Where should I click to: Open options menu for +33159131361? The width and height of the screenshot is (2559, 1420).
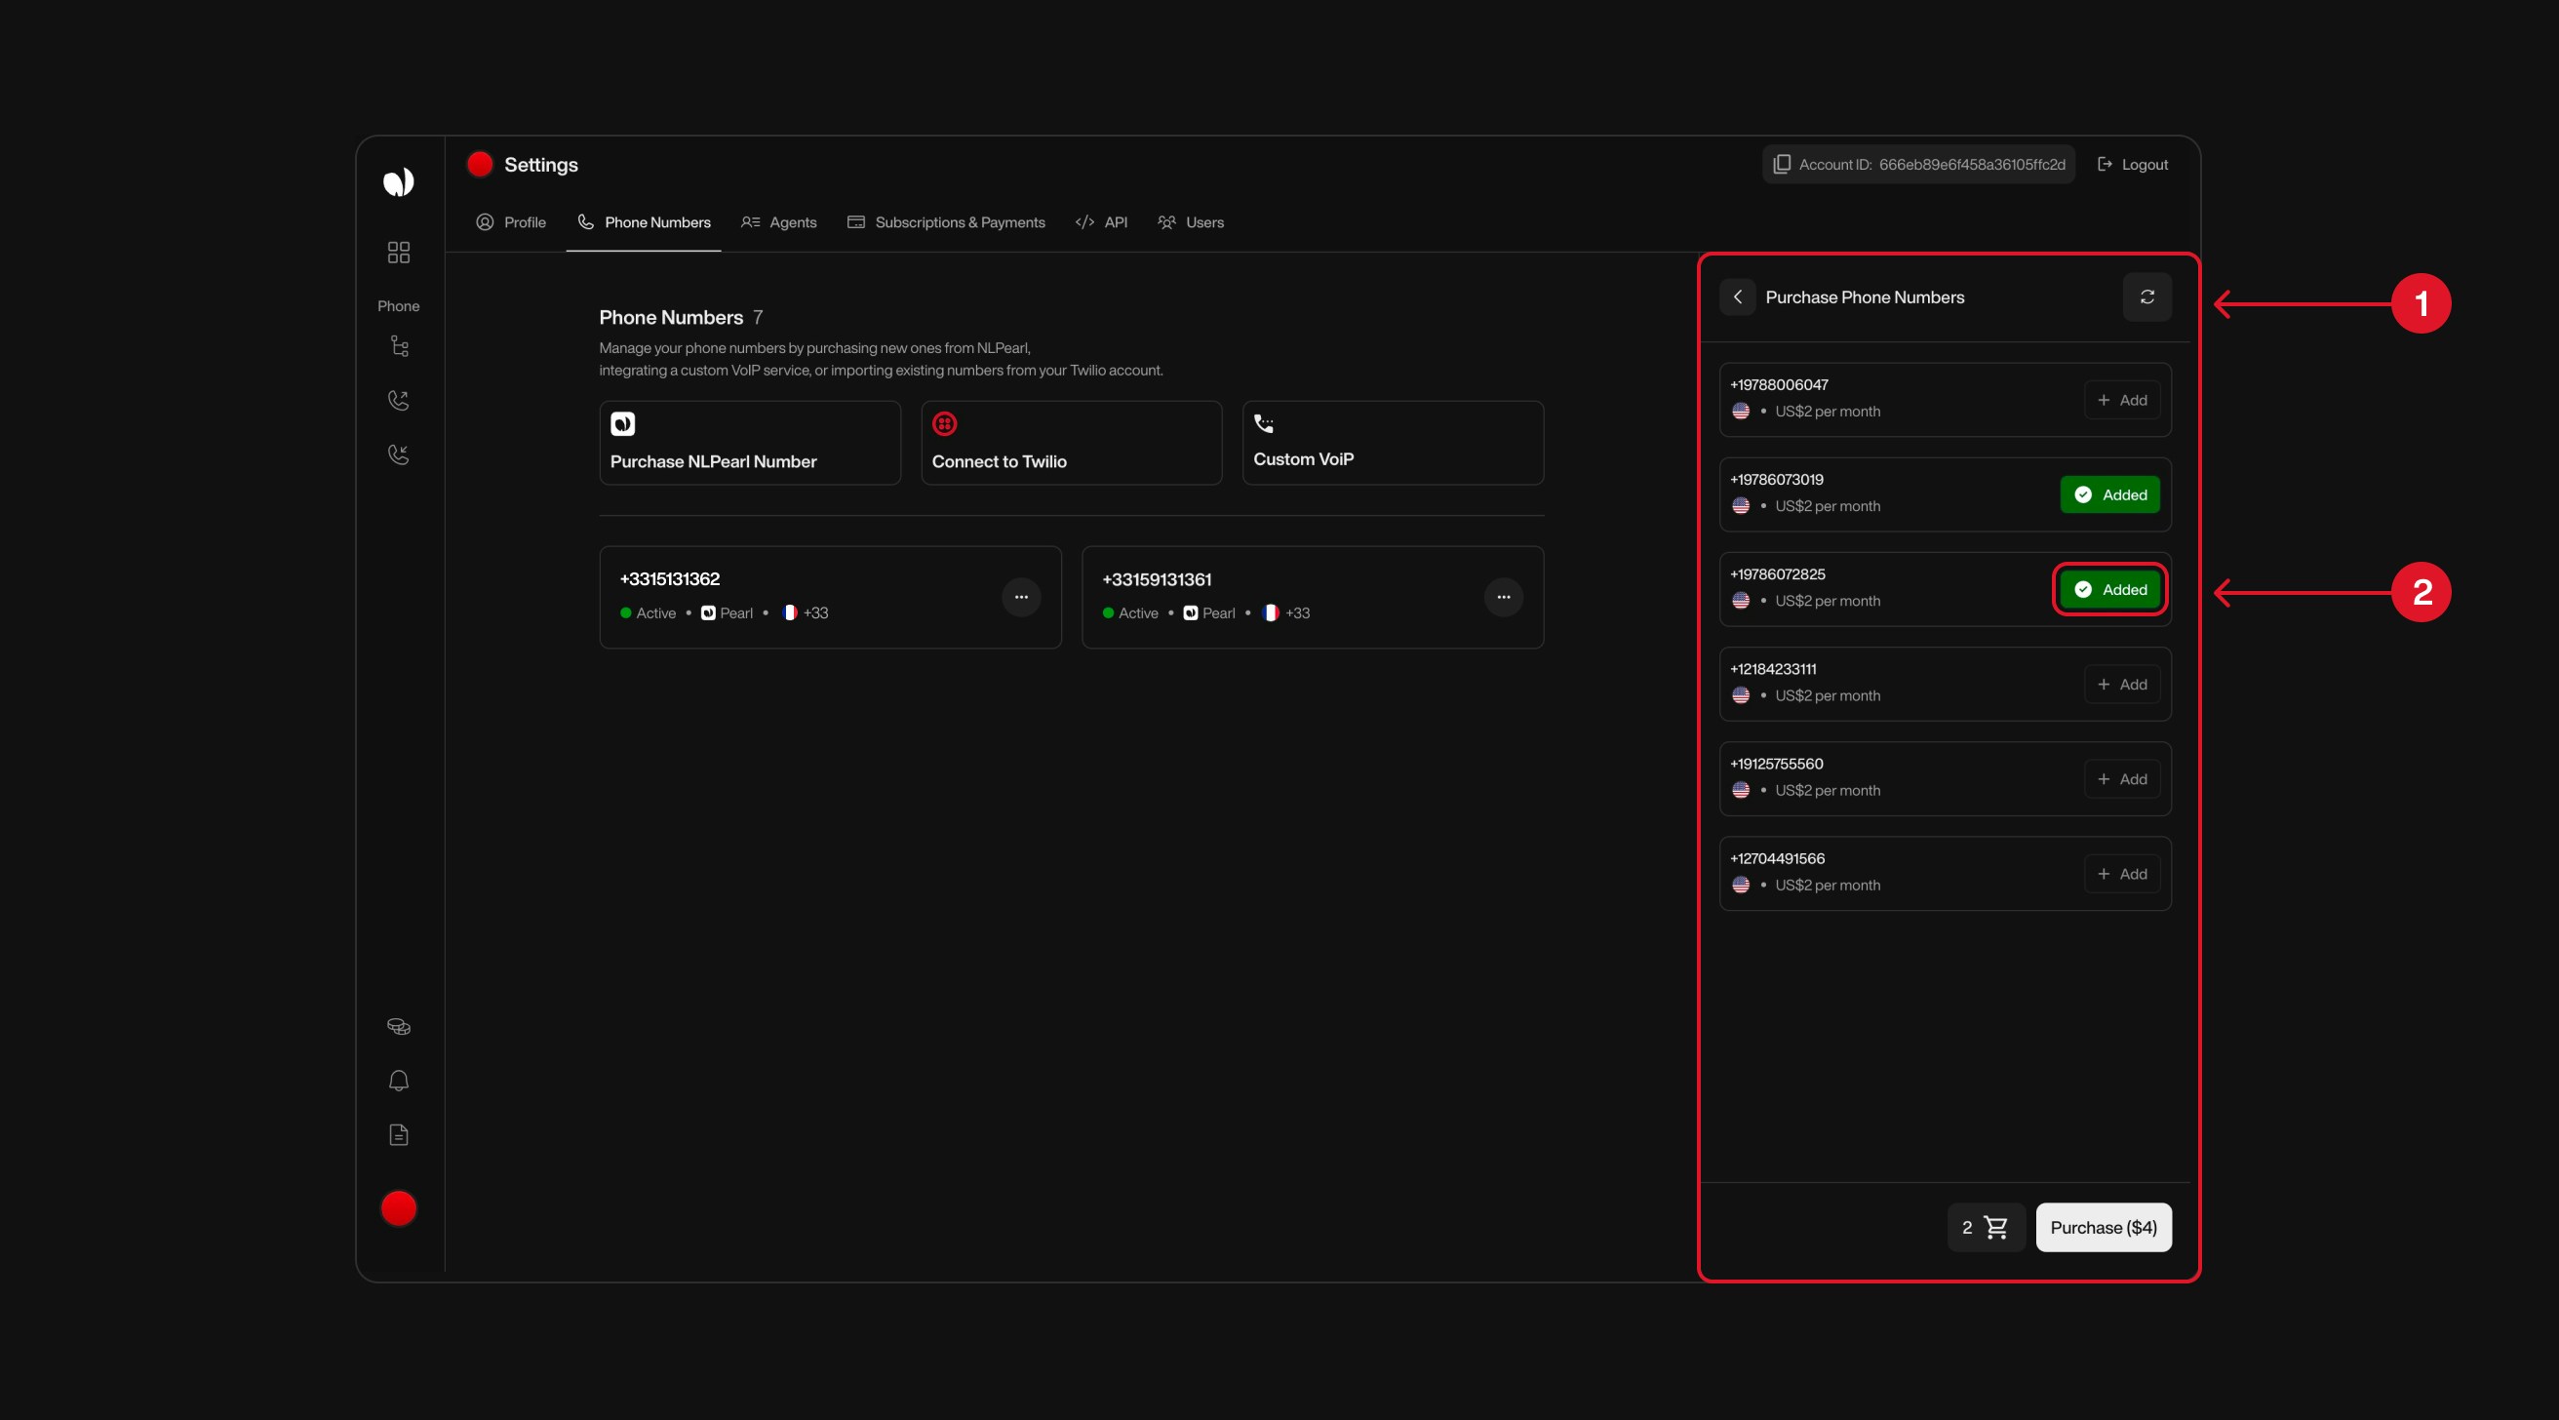click(x=1503, y=597)
